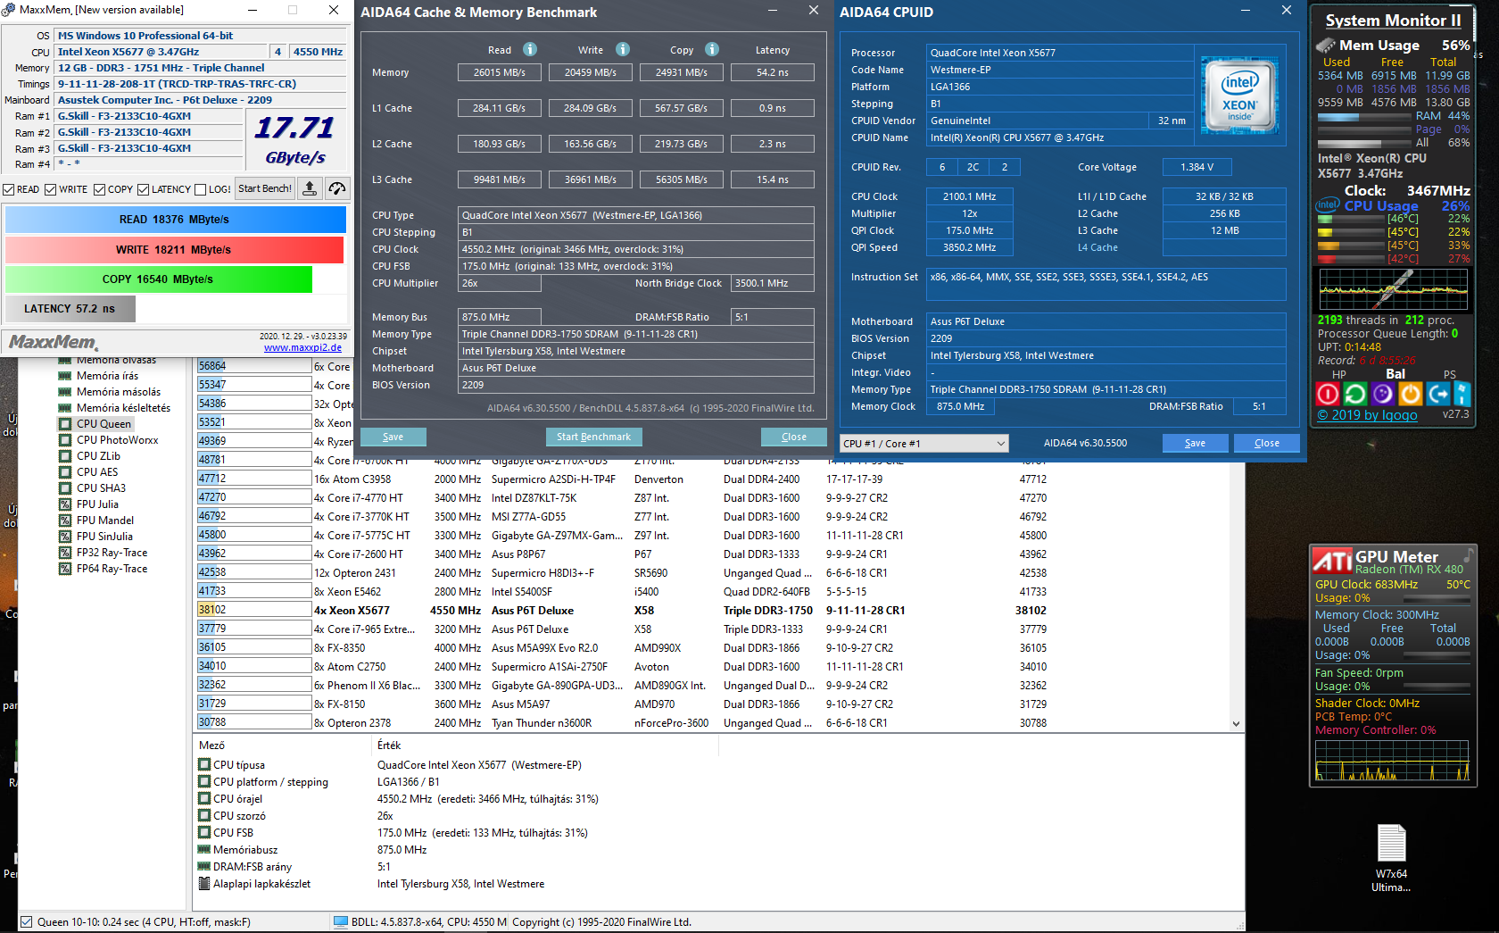Click the info icon next to Write

coord(623,49)
